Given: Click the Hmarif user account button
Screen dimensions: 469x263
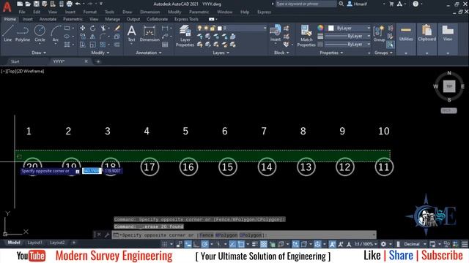Looking at the screenshot, I should [x=357, y=4].
